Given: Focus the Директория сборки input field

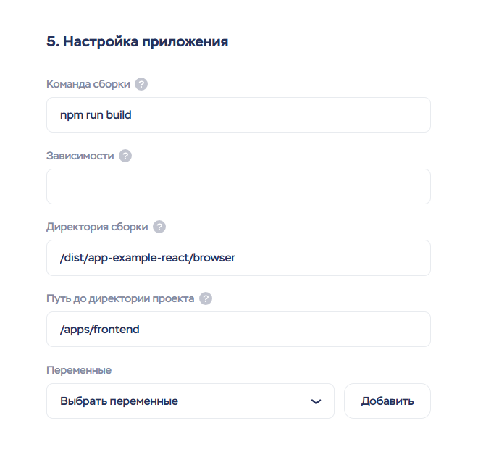Looking at the screenshot, I should 326,258.
